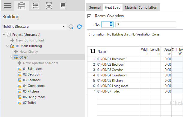Open the hamburger menu

tap(8, 6)
